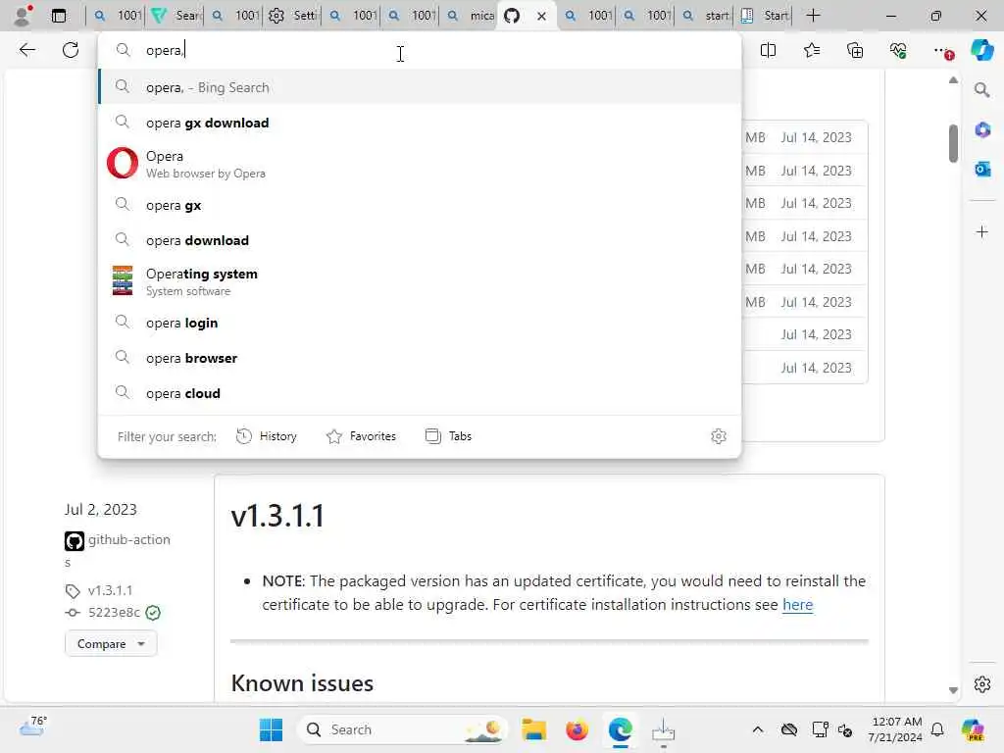Open the notifications bell icon

click(x=937, y=729)
